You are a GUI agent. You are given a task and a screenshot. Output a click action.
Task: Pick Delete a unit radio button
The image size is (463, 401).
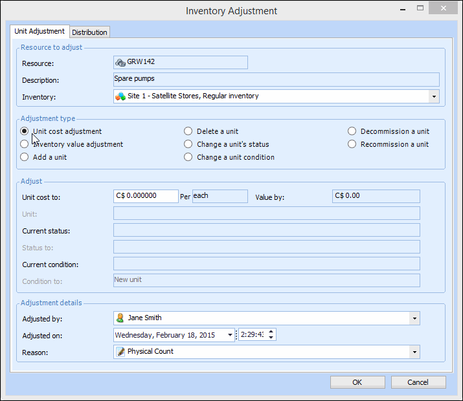coord(188,131)
